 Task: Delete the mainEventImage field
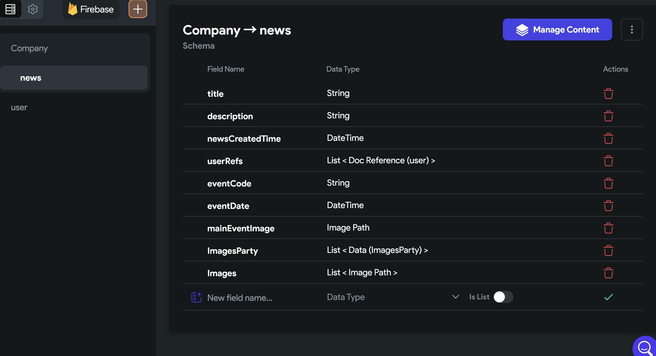coord(608,228)
